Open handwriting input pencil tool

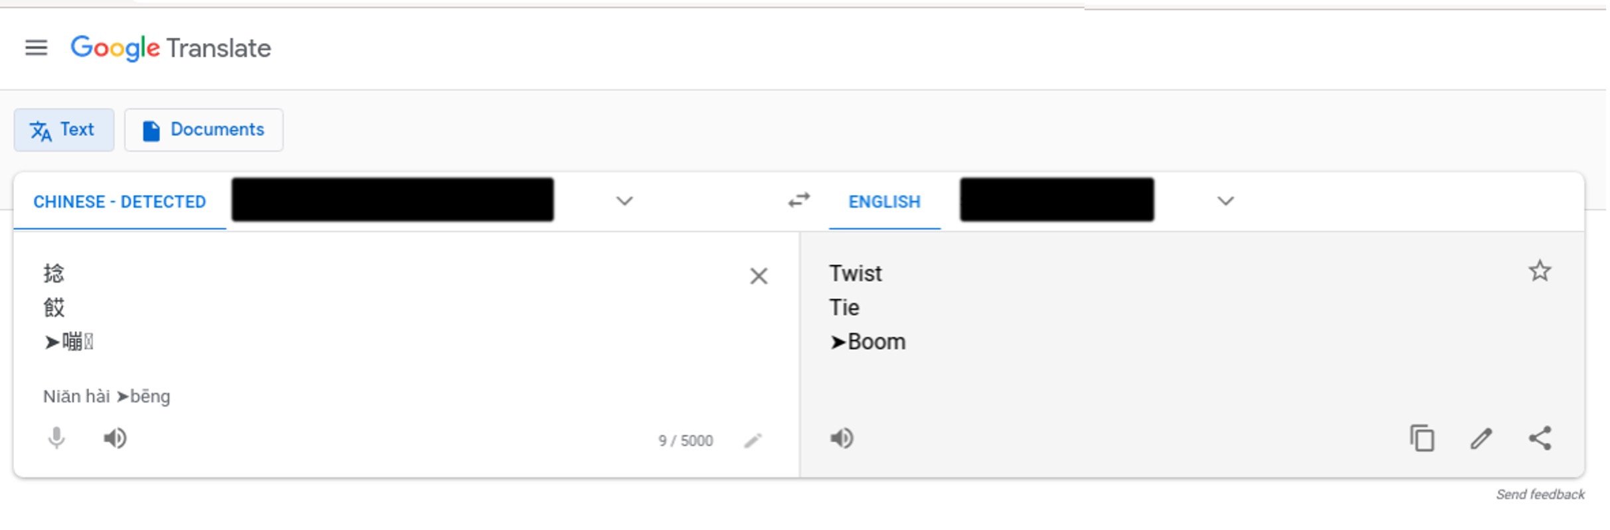coord(753,441)
